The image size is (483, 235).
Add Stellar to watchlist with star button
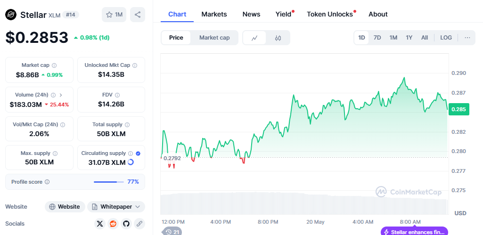click(114, 15)
